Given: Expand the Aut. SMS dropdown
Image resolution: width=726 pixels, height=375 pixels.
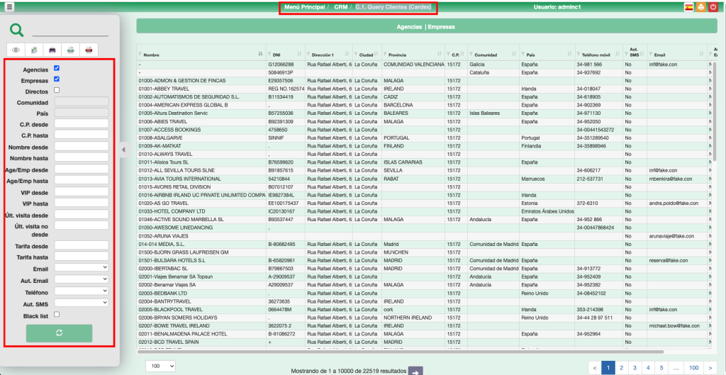Looking at the screenshot, I should click(81, 303).
